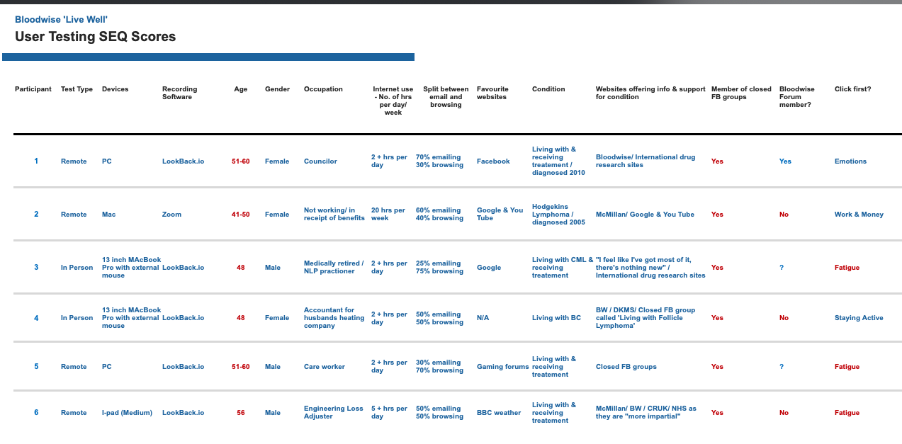Click the "30% emailing 70% browsing" cell
Screen dimensions: 902x444
click(x=439, y=367)
